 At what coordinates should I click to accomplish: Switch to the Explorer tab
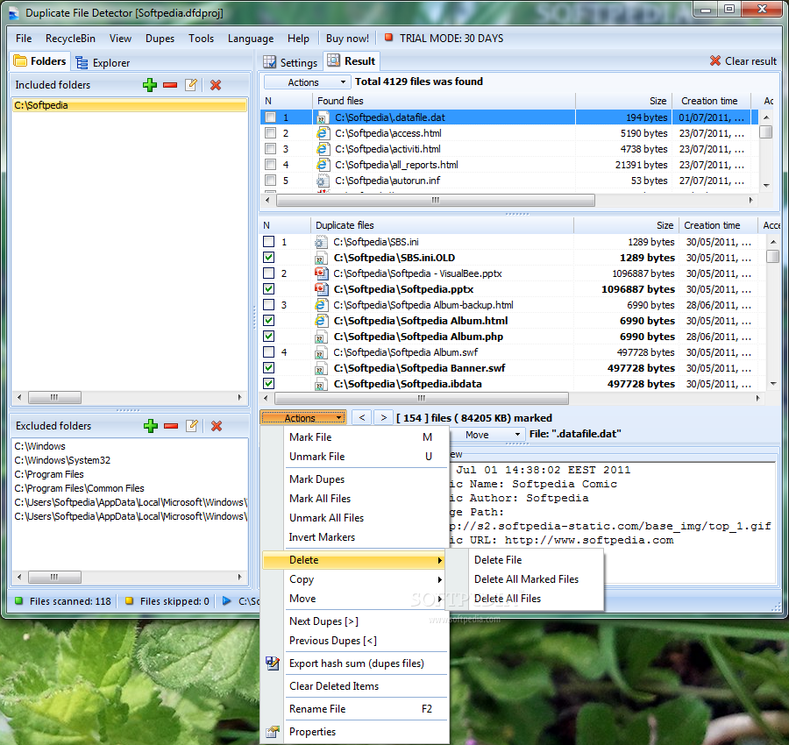(103, 62)
